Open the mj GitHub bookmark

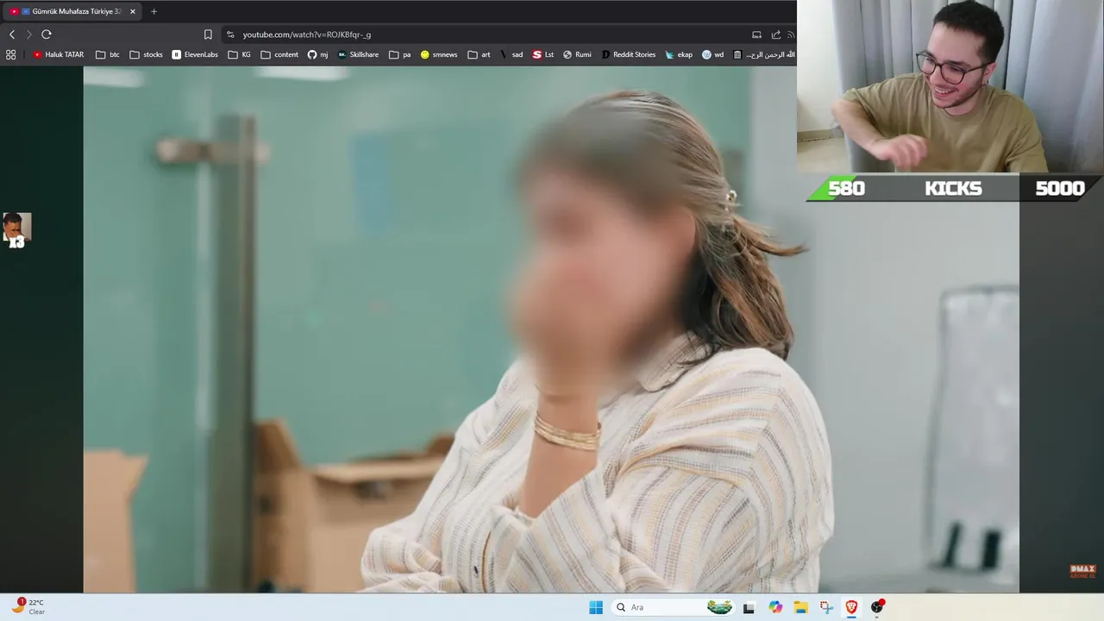318,54
